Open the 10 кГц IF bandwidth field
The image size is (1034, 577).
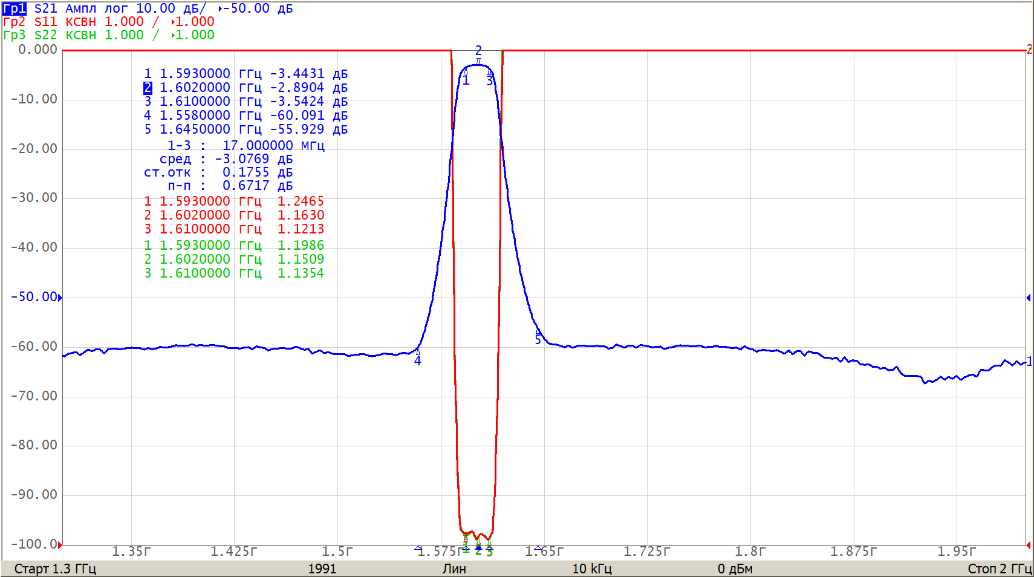591,569
